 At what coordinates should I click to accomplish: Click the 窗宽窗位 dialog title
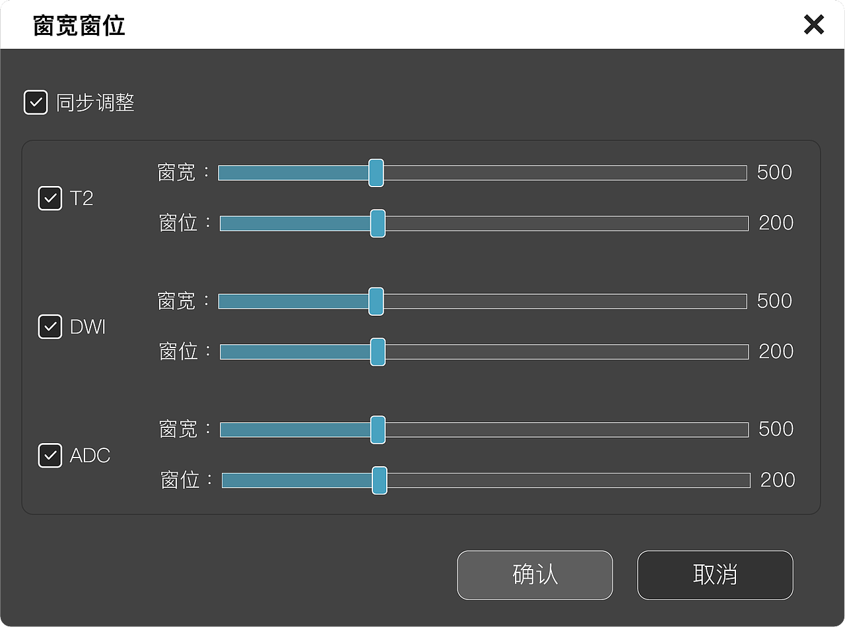[79, 26]
